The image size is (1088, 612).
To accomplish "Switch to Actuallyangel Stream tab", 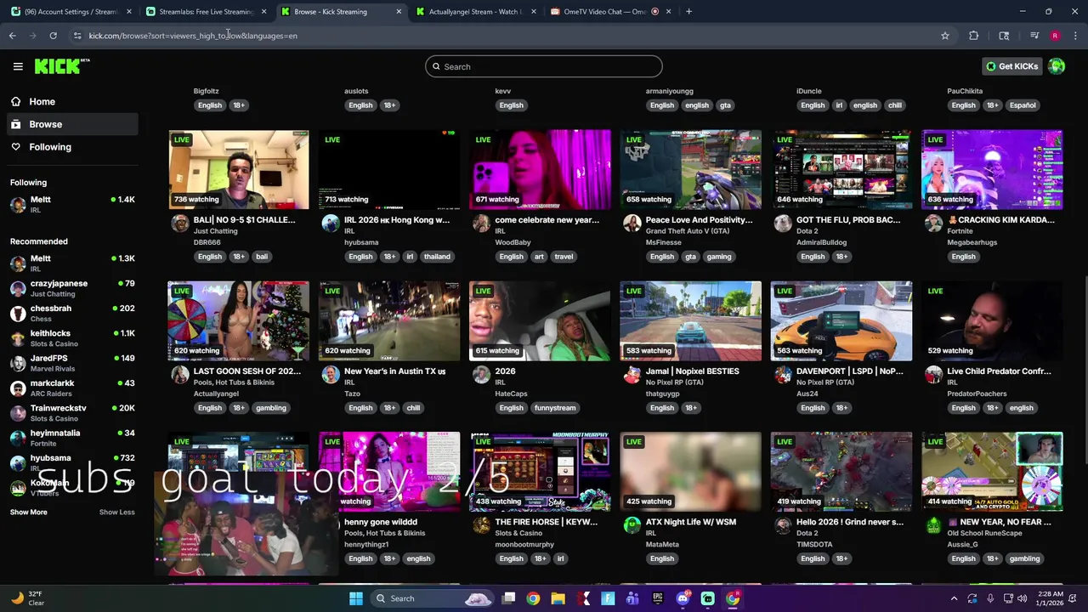I will tap(475, 12).
